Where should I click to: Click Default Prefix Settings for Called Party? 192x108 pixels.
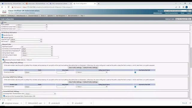tap(90, 82)
